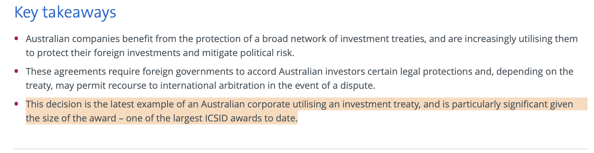Click the phrase "size of the award"

point(79,118)
